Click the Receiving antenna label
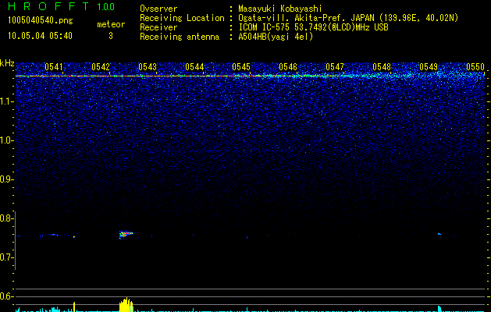491x312 pixels. click(x=180, y=37)
